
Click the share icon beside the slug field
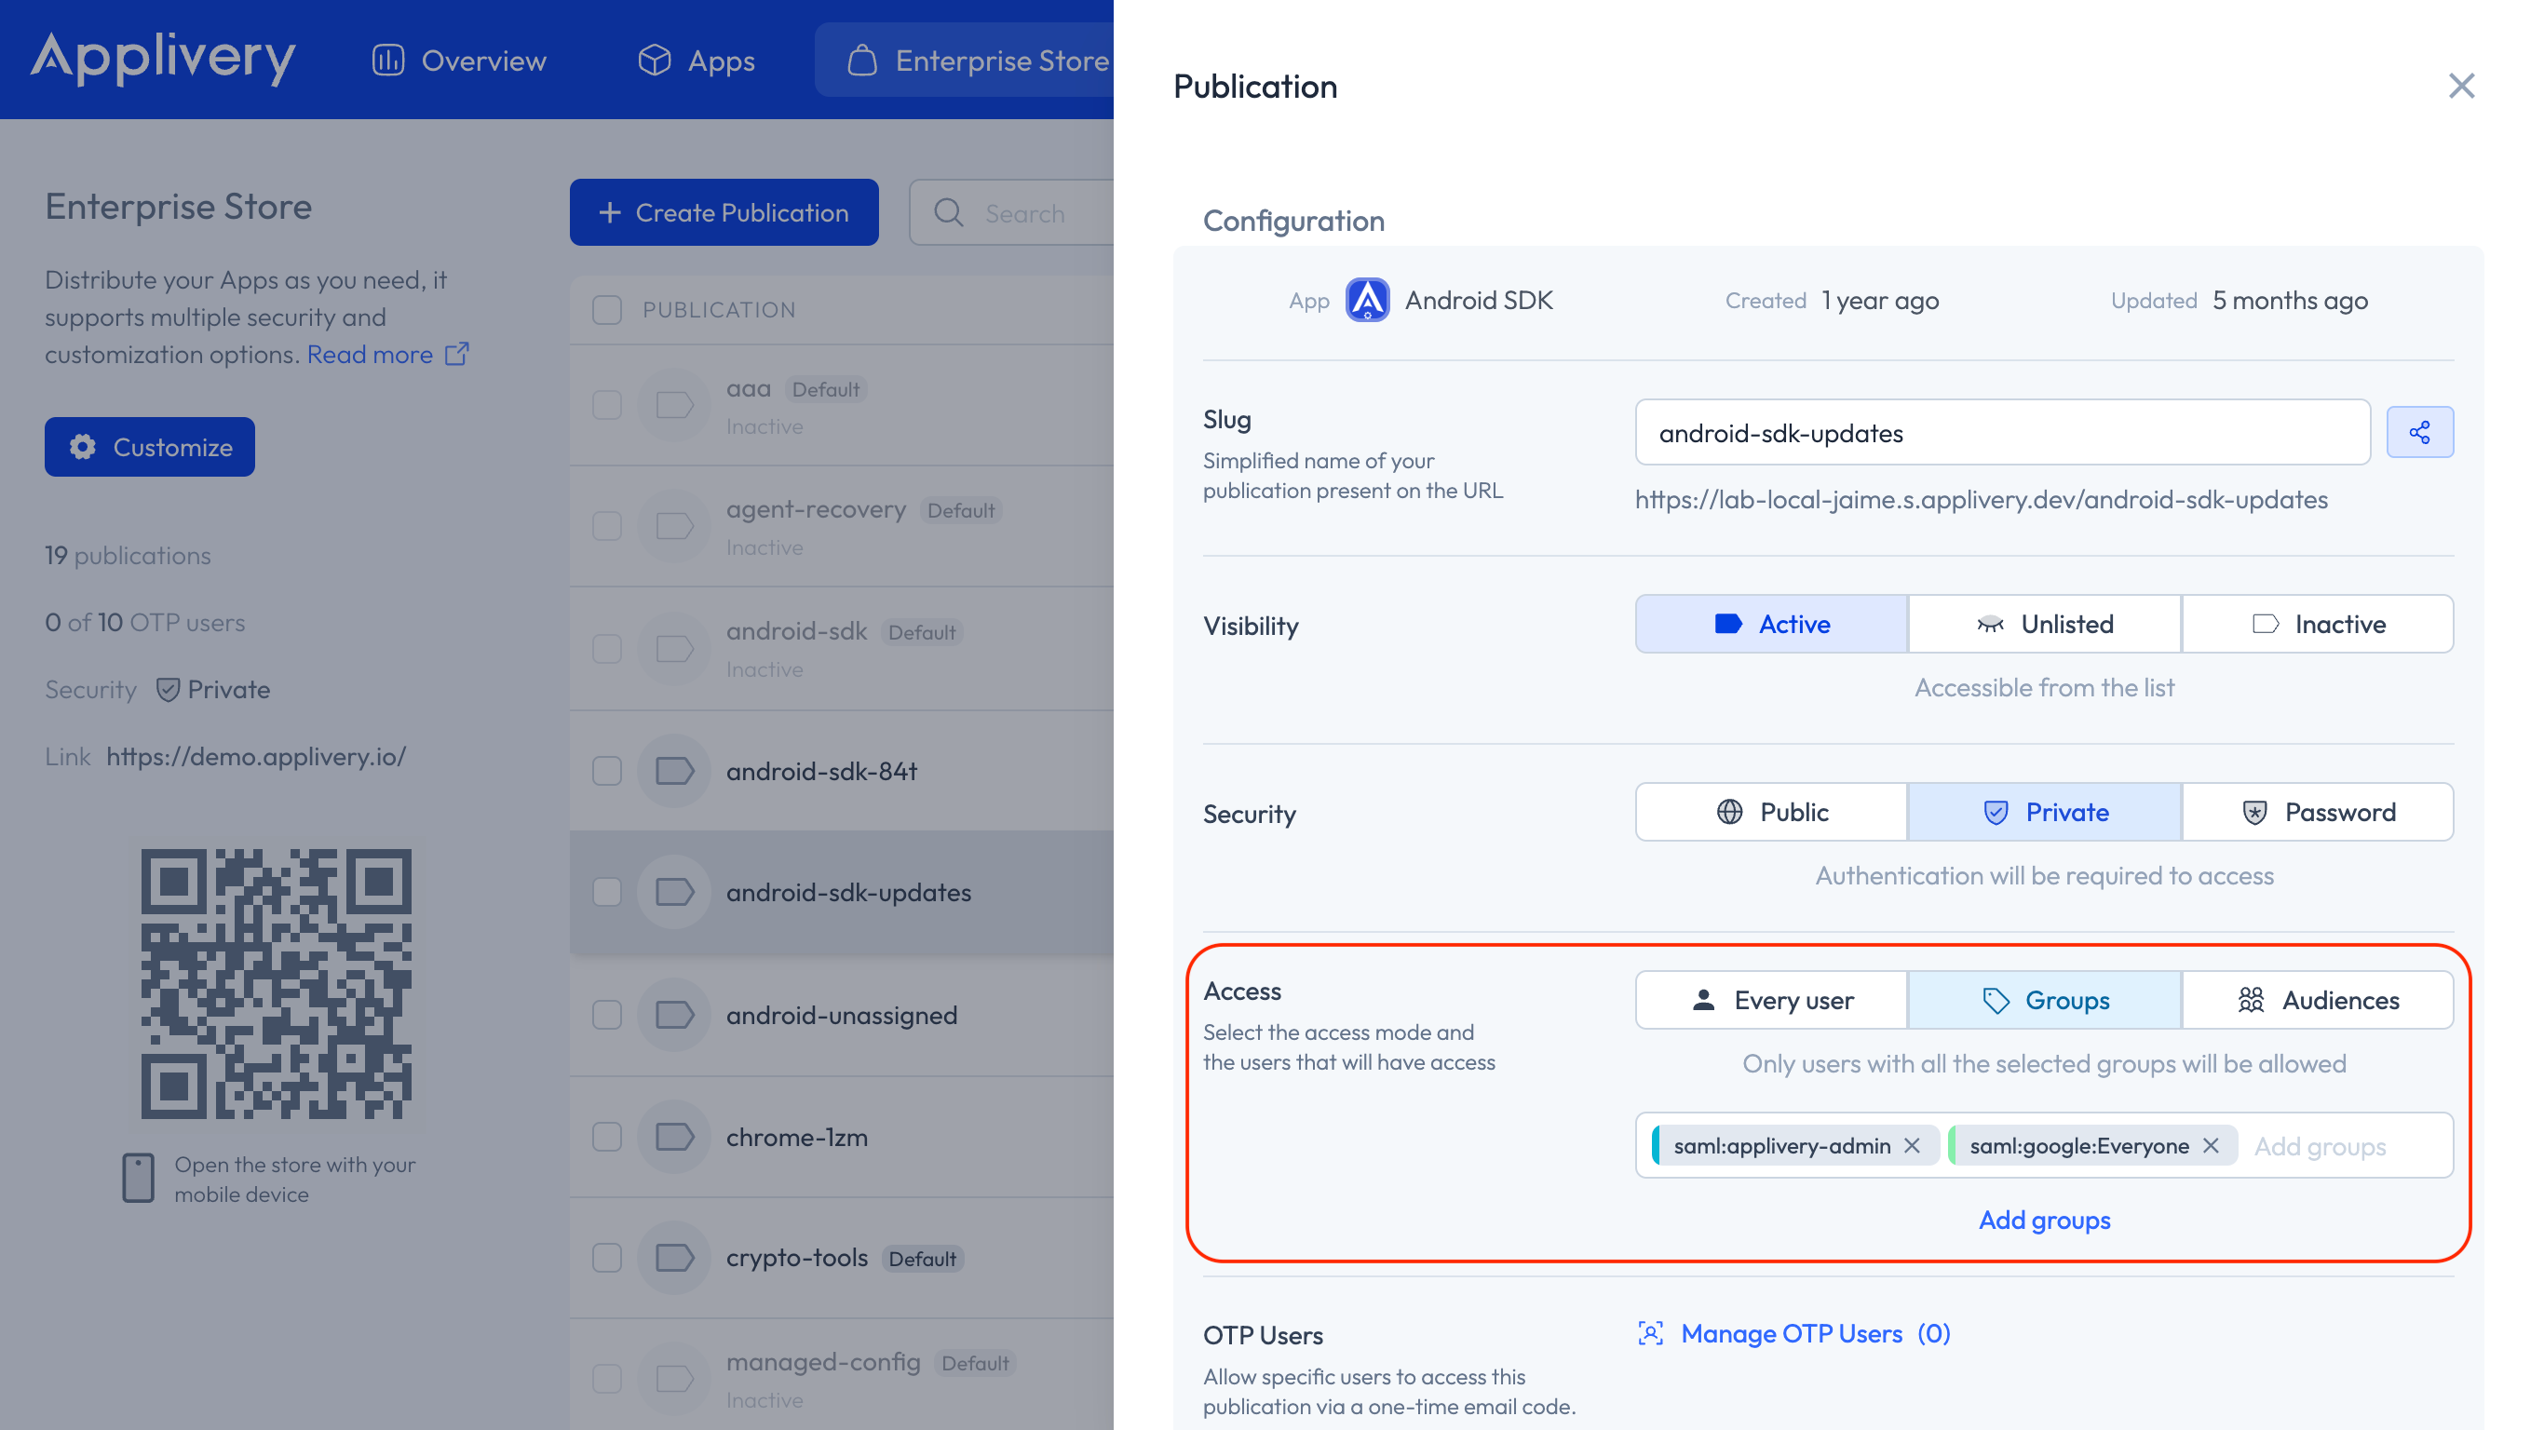[x=2419, y=432]
